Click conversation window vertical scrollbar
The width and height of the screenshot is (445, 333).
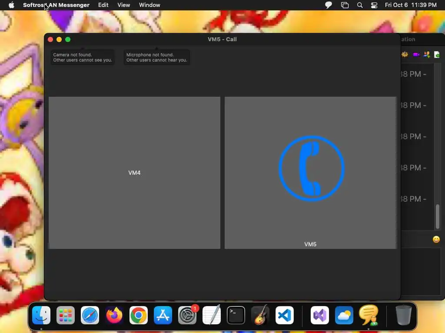point(438,216)
